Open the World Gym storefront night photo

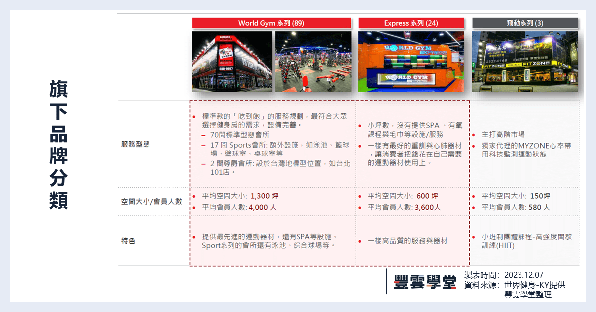click(232, 62)
